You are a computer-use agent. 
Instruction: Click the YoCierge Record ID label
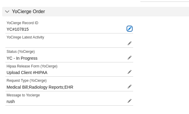[x=22, y=23]
